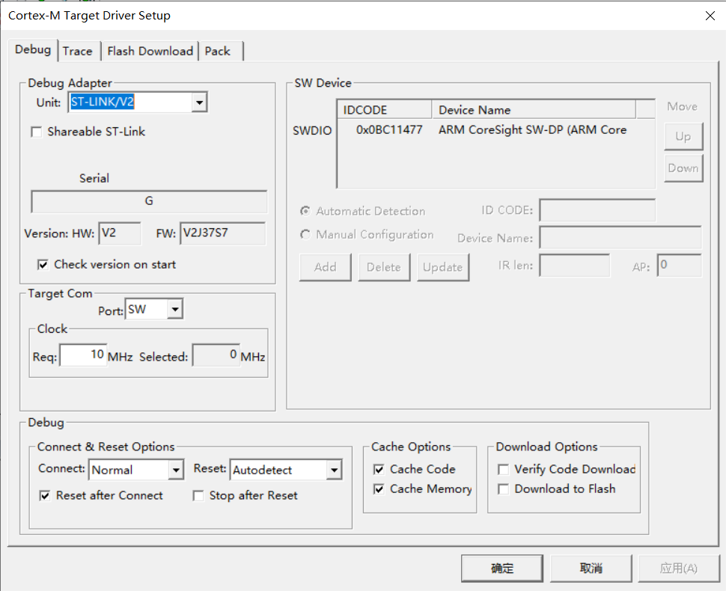This screenshot has width=726, height=591.
Task: Expand the Port SW dropdown
Action: pyautogui.click(x=174, y=309)
